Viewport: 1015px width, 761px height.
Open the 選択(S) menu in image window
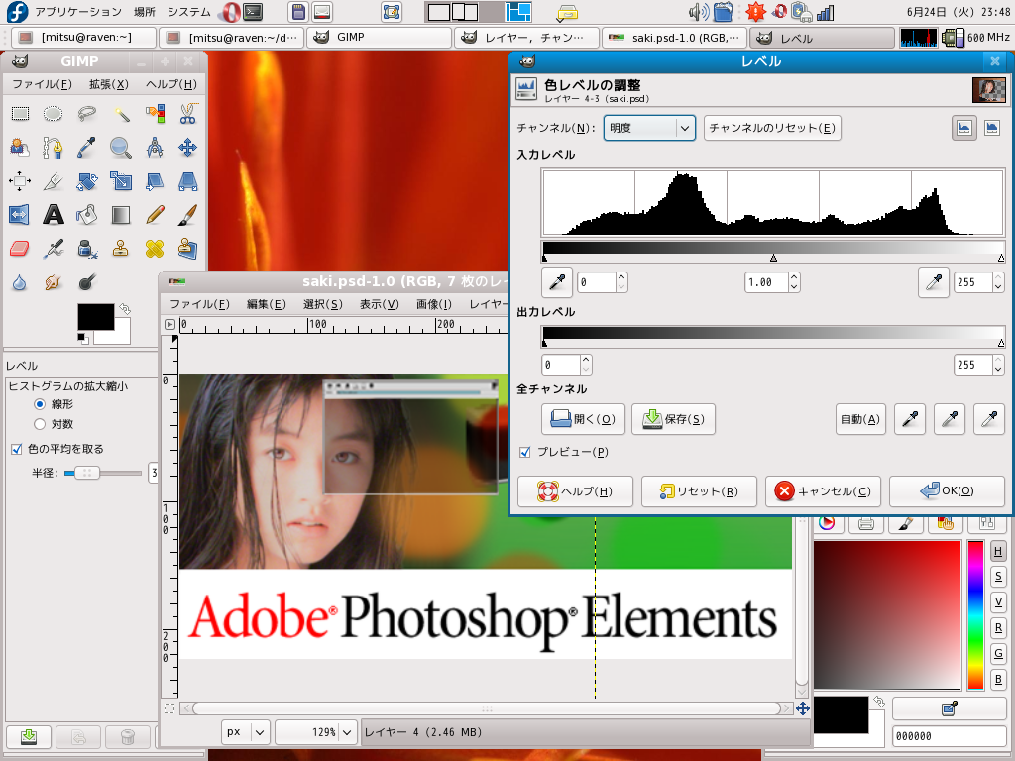pos(322,304)
